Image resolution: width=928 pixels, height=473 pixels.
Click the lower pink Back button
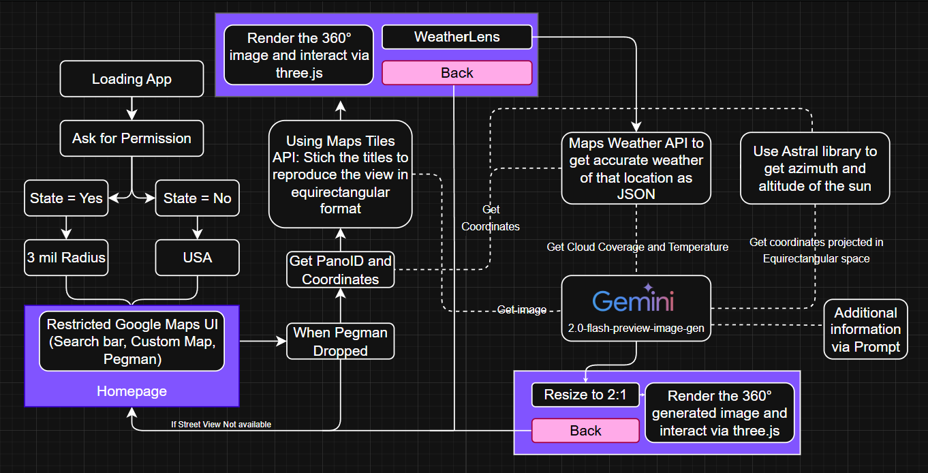[x=585, y=431]
